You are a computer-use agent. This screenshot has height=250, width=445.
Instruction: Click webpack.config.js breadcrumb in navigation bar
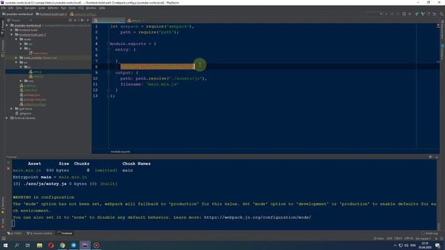point(83,14)
